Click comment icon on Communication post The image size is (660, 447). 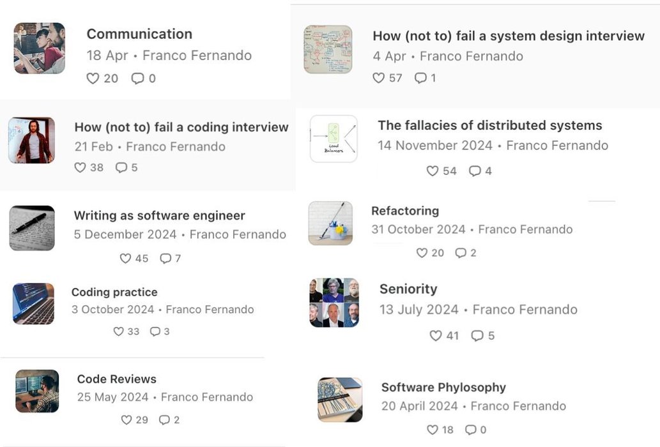[x=137, y=79]
